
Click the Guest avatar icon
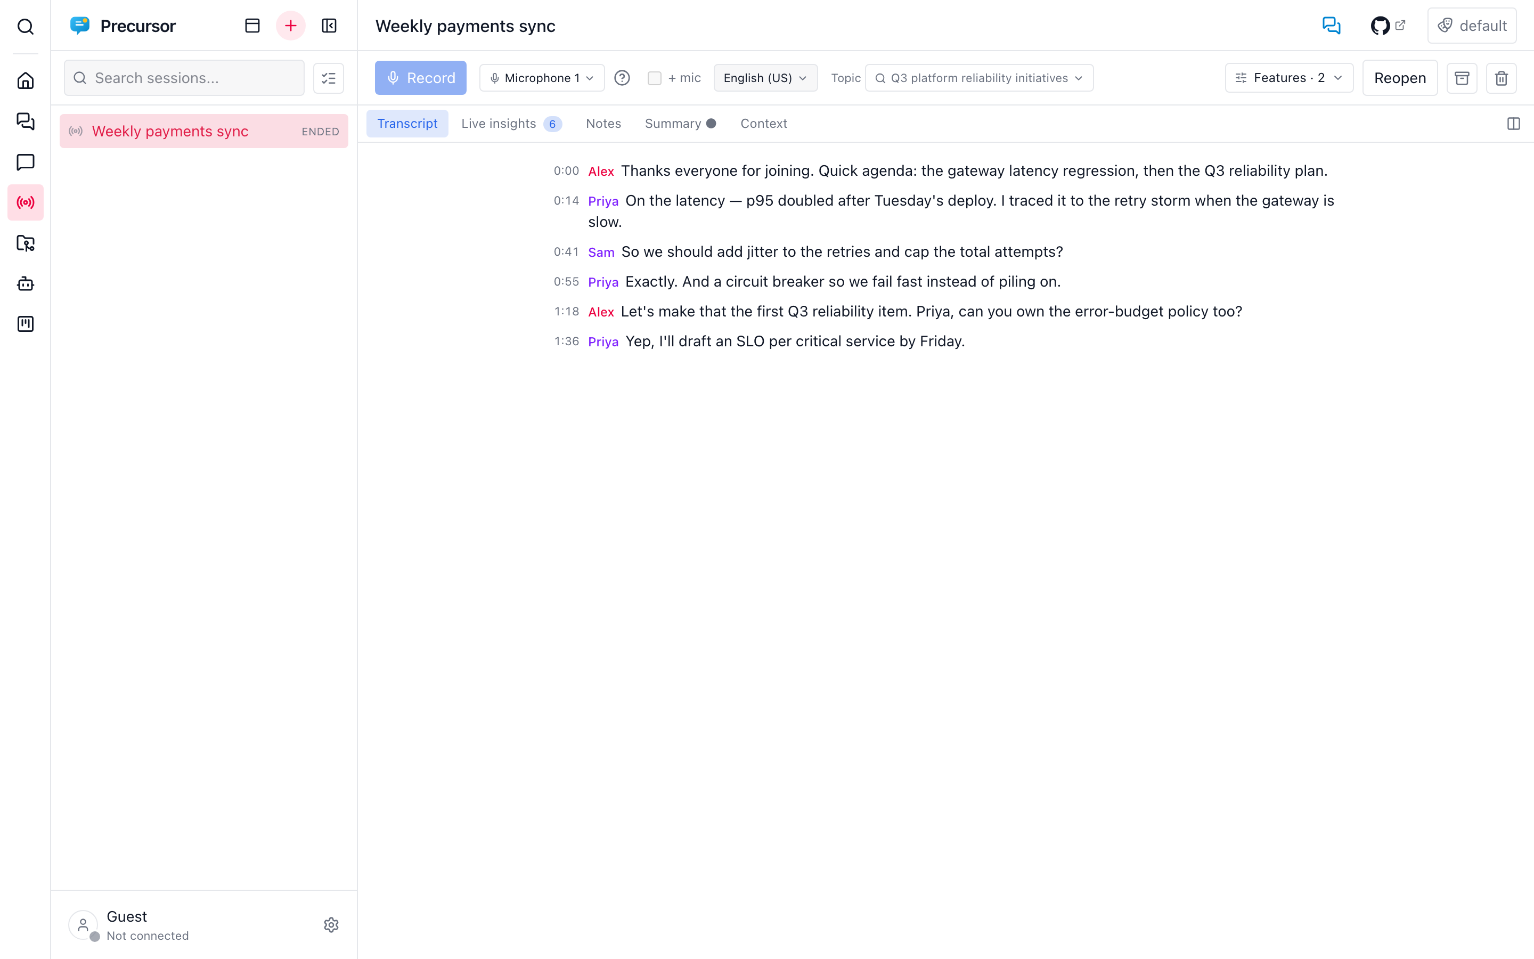(83, 925)
